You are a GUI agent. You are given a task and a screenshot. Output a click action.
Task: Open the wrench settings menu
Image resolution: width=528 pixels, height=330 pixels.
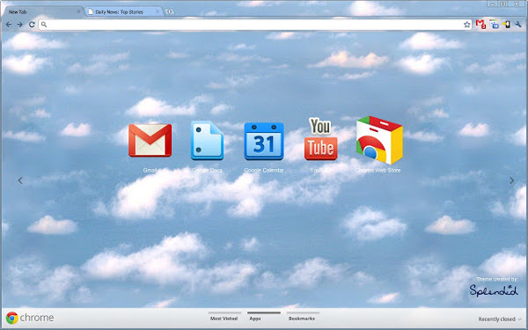[518, 25]
